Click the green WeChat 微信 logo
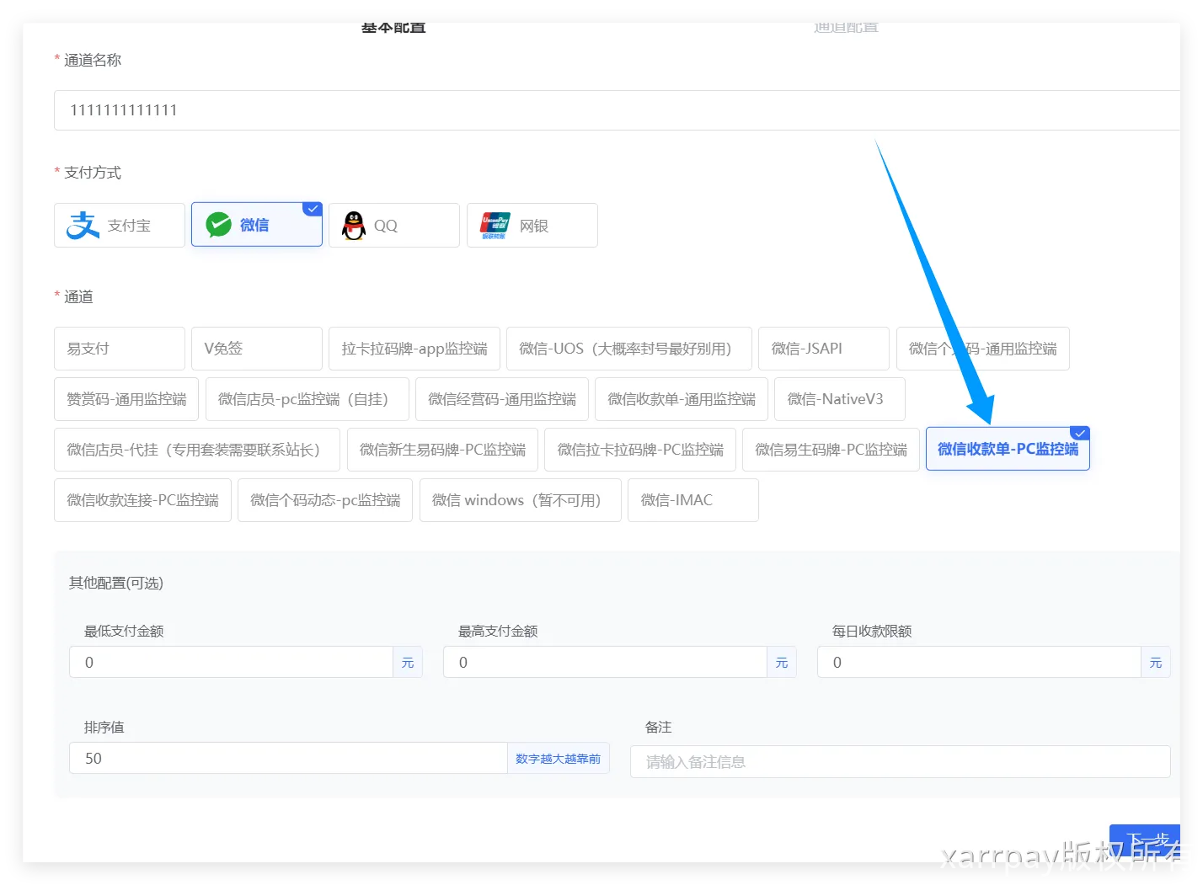This screenshot has width=1203, height=885. (219, 225)
